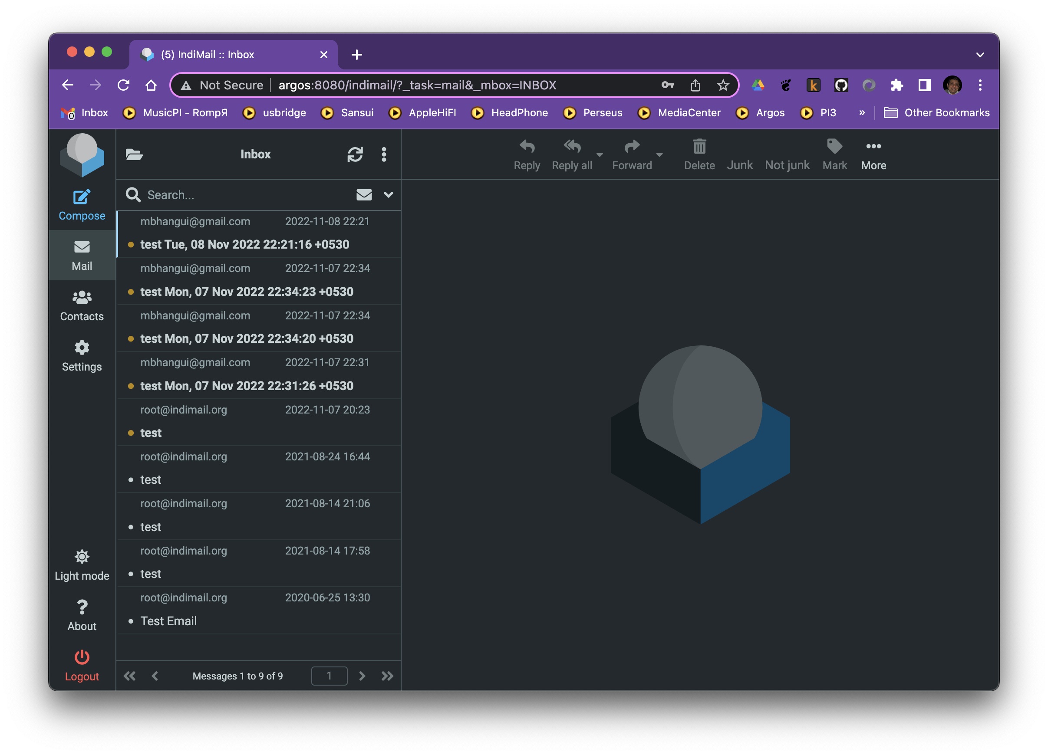Viewport: 1048px width, 755px height.
Task: Open the Contacts section
Action: click(82, 306)
